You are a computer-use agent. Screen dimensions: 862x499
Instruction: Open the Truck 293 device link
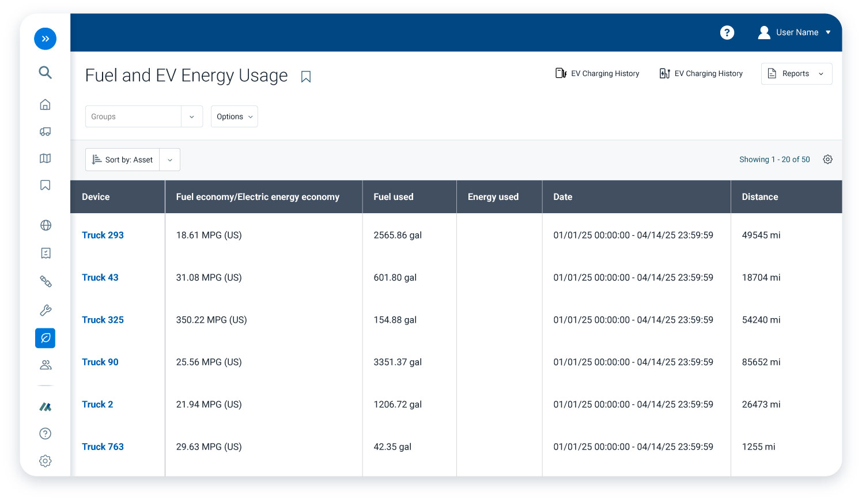click(103, 235)
